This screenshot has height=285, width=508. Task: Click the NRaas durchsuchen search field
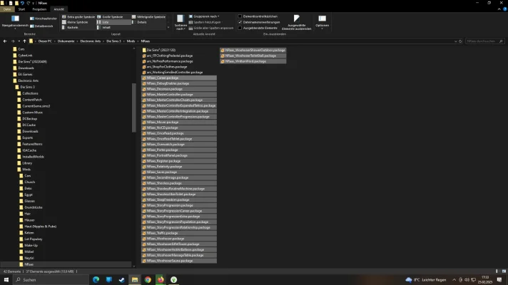coord(485,41)
